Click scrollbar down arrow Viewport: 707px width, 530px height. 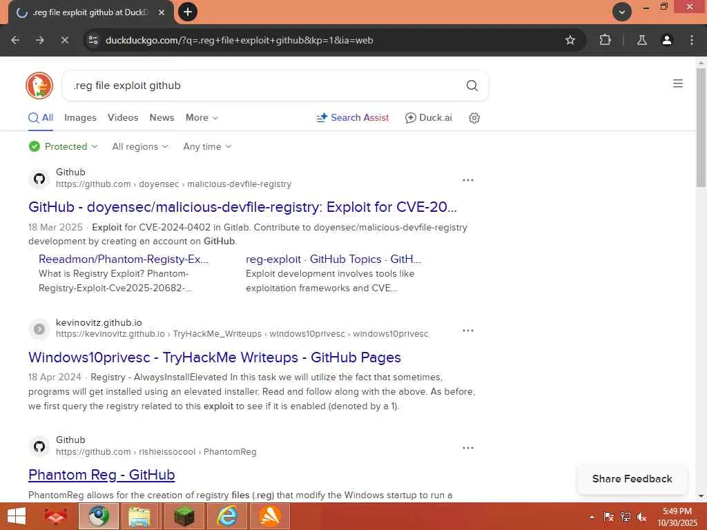tap(701, 496)
